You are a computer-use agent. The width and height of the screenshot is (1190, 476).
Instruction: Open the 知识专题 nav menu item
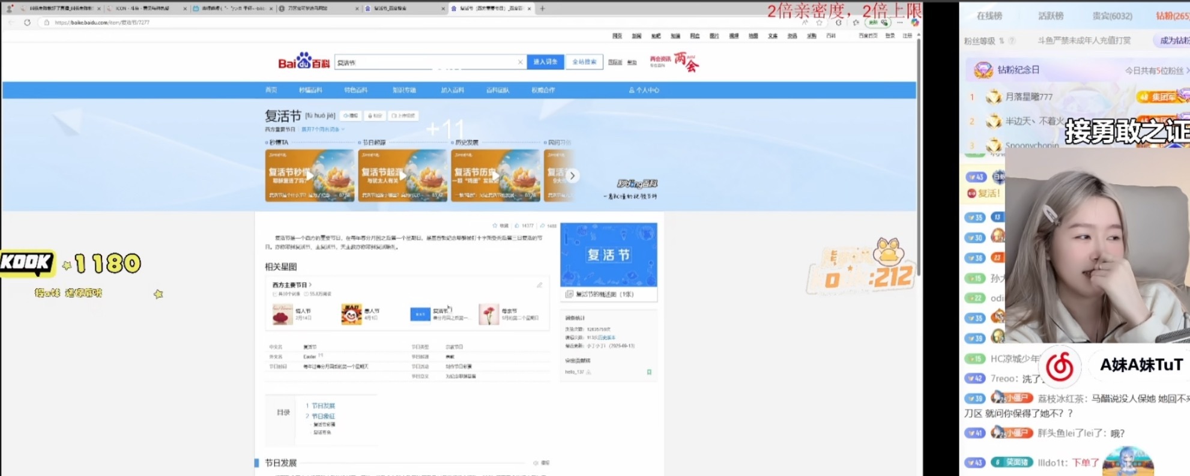coord(404,90)
